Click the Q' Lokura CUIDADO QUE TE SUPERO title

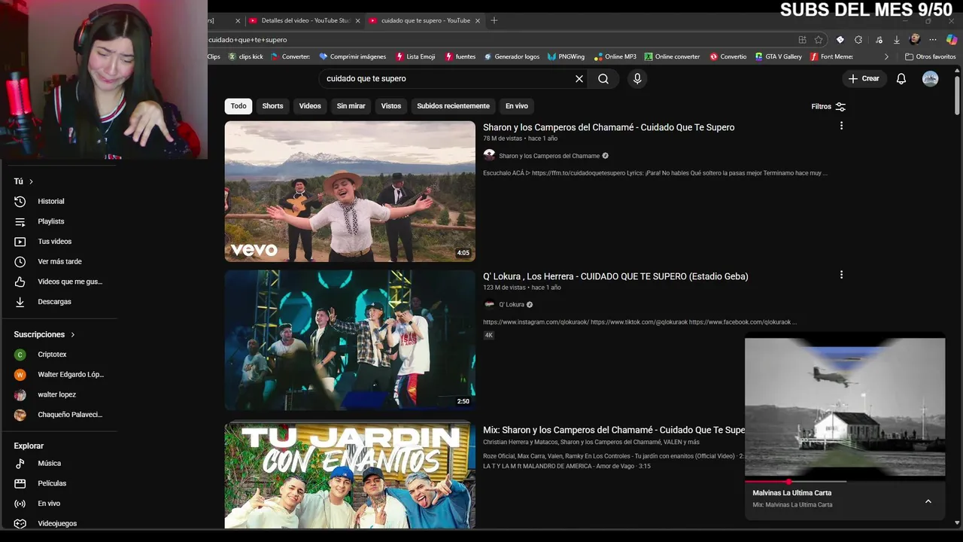click(615, 276)
